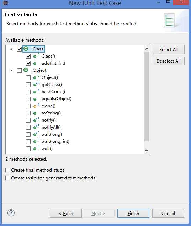Check the notifyAll() checkbox

tap(28, 127)
